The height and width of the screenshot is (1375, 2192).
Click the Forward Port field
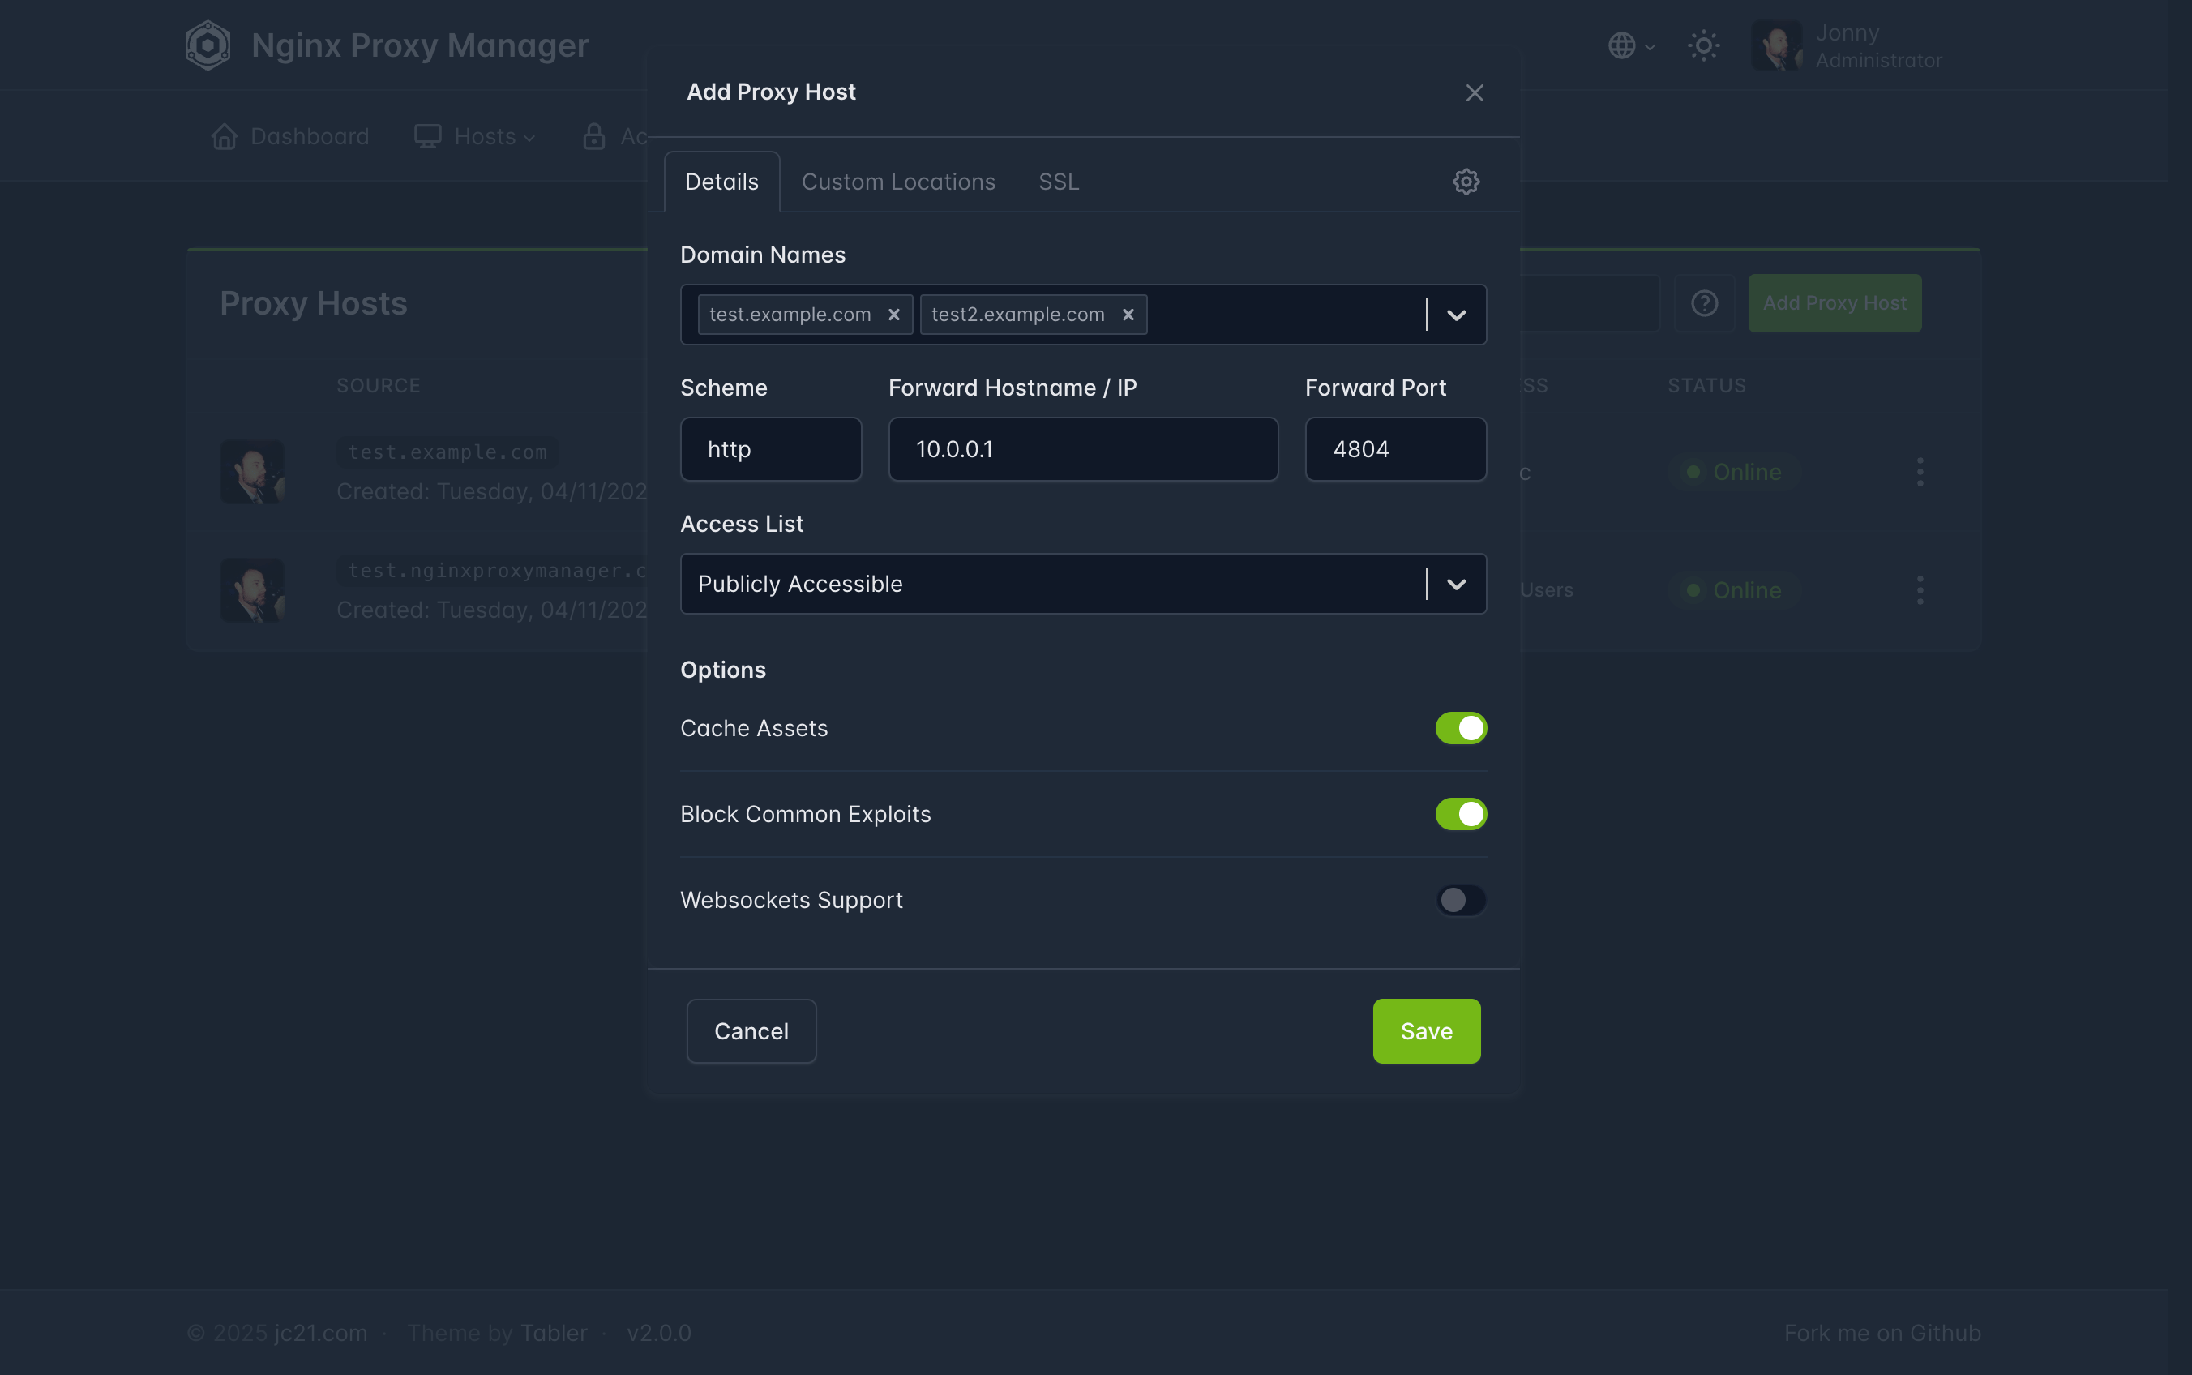click(1394, 449)
